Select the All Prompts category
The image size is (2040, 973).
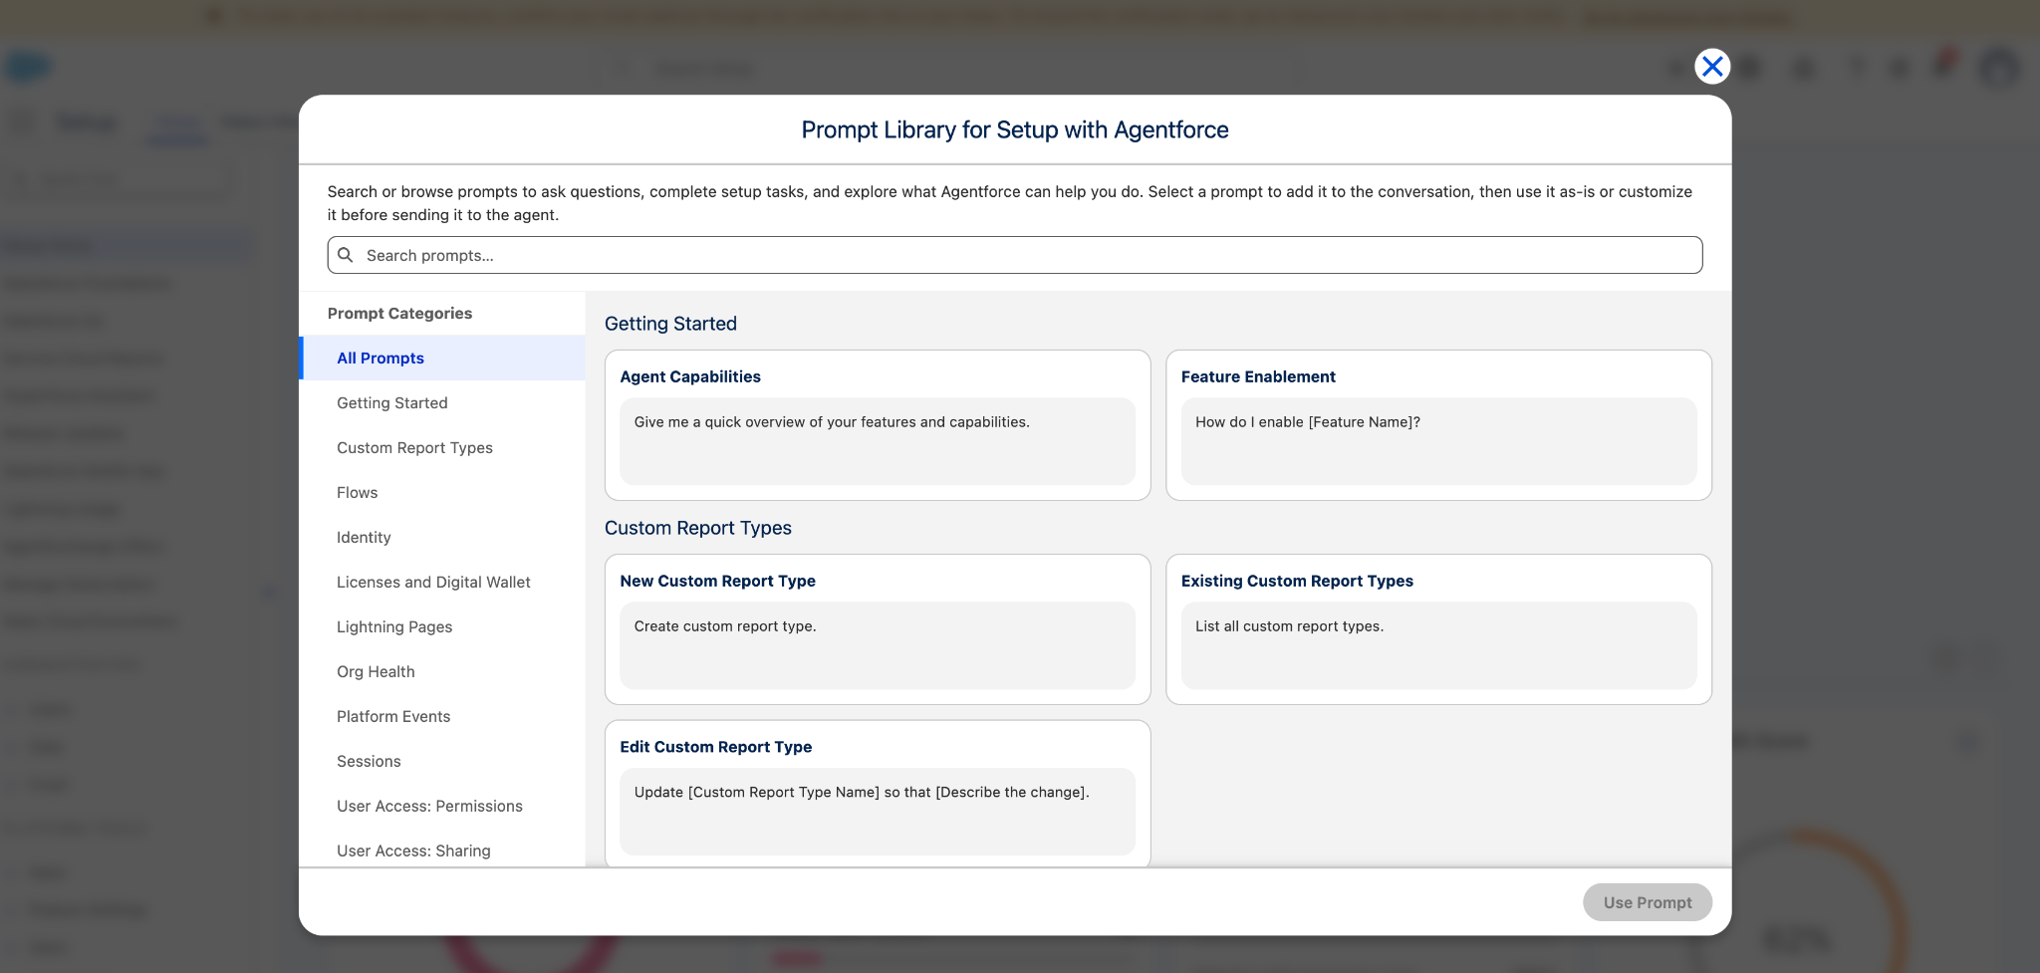click(442, 358)
